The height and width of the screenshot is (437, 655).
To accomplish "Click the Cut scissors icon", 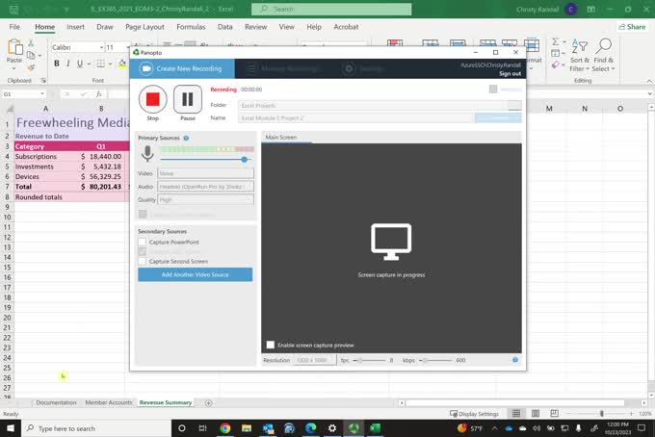I will pos(31,42).
